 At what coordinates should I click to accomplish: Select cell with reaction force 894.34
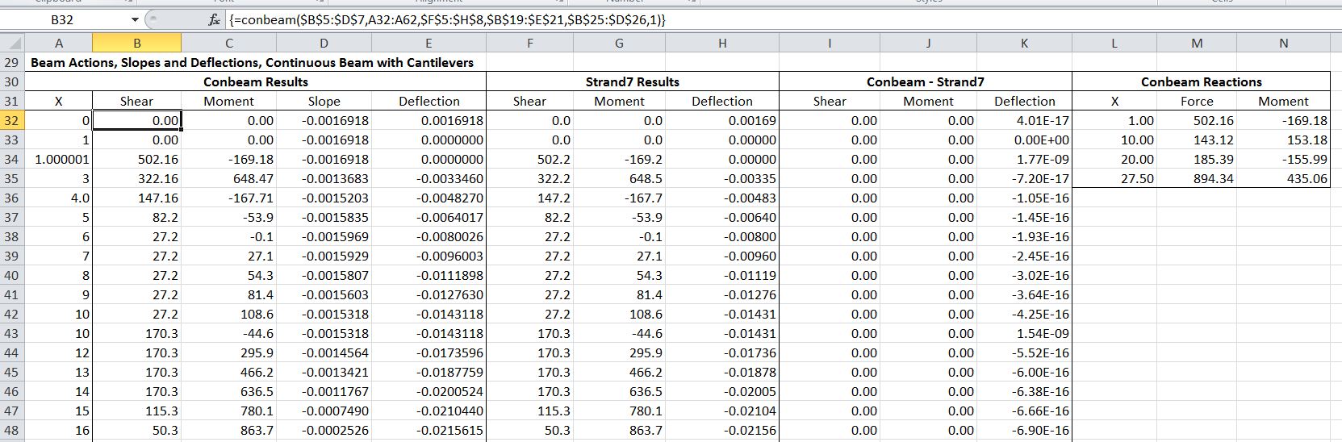(1197, 179)
